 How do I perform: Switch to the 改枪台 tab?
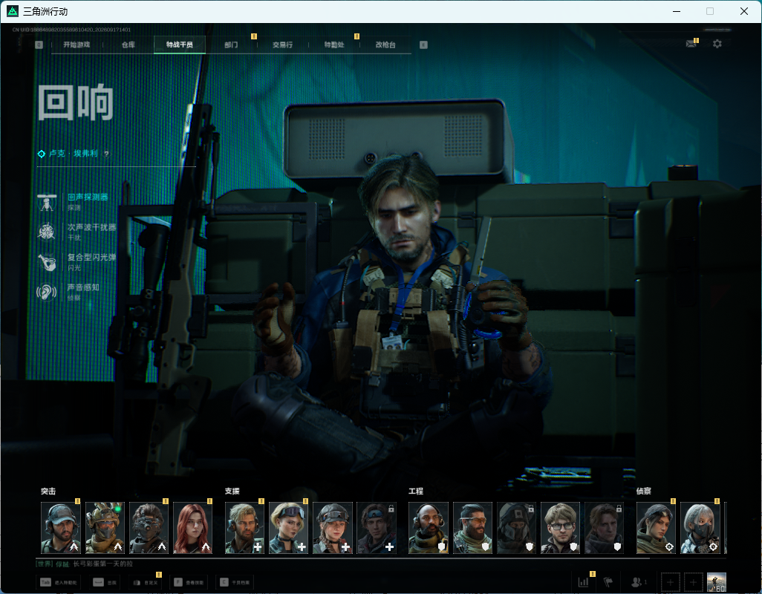coord(385,45)
